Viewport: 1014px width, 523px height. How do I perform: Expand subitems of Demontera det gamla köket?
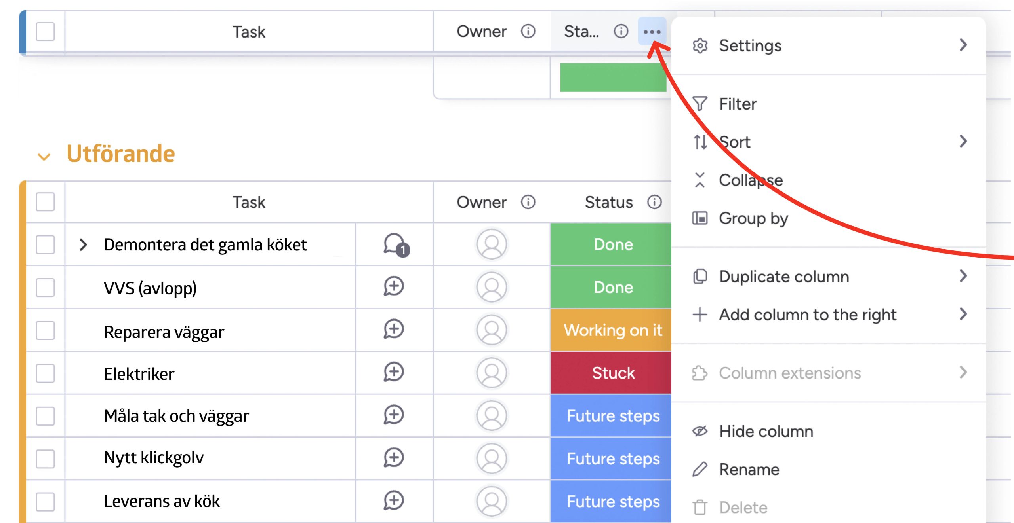pos(83,245)
